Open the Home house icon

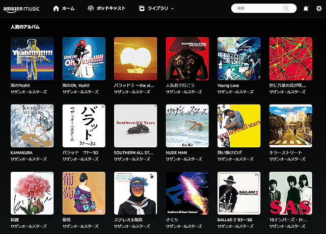click(x=56, y=8)
